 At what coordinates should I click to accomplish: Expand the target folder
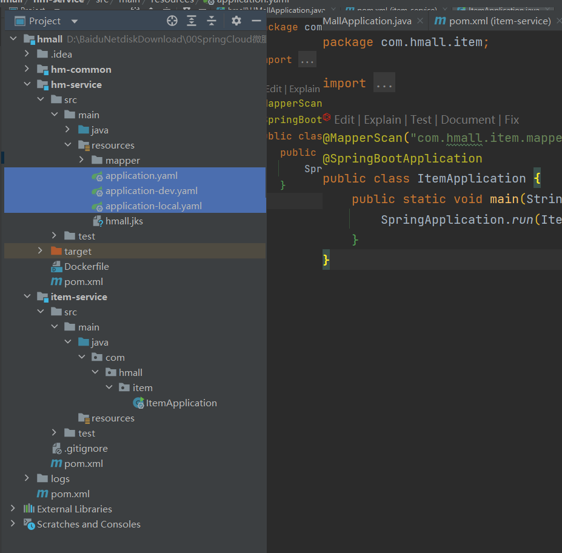(x=40, y=251)
